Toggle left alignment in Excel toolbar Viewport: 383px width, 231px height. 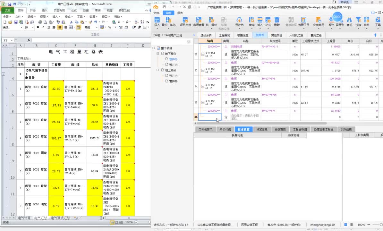click(54, 27)
